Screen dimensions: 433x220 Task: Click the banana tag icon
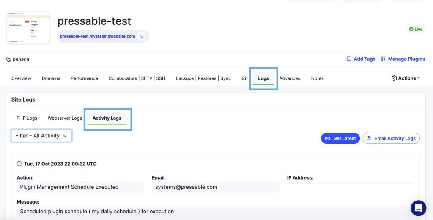8,59
